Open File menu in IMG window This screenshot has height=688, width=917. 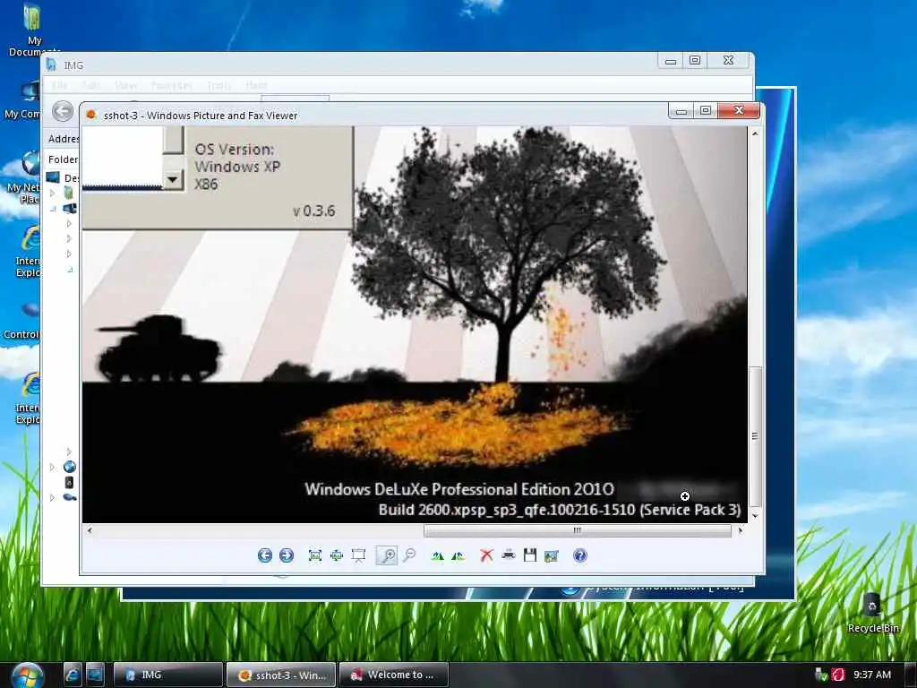pos(59,85)
